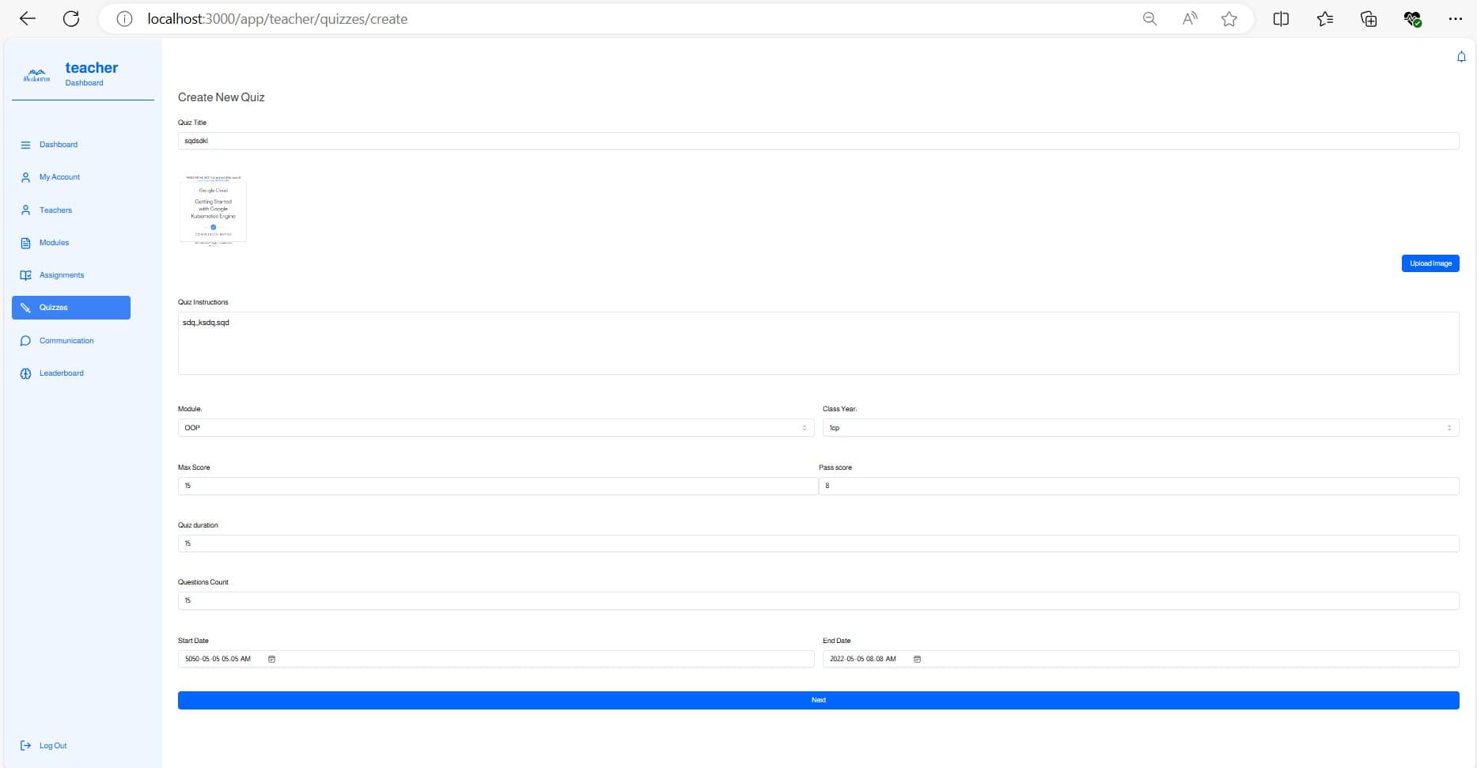1477x768 pixels.
Task: Log Out from the sidebar
Action: (52, 746)
